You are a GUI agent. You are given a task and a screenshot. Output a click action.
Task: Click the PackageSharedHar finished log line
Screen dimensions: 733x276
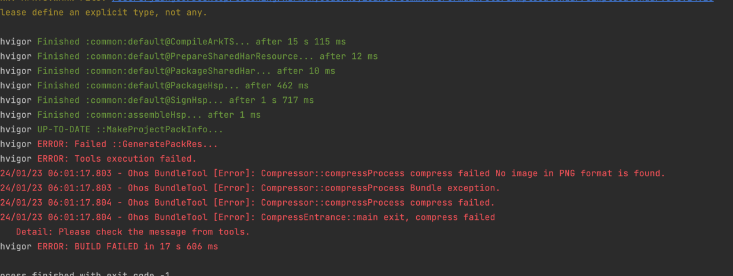point(168,71)
